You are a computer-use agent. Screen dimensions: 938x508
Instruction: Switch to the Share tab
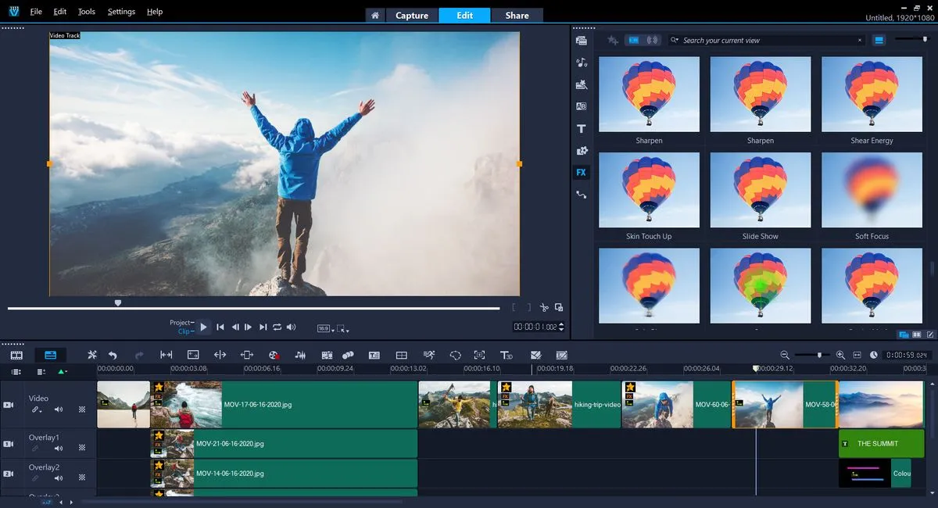(516, 15)
